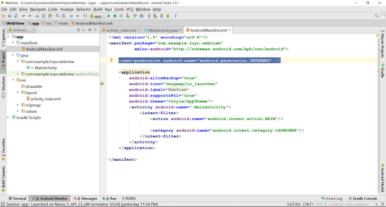Open the app run configuration dropdown
386x207 pixels.
(x=98, y=16)
